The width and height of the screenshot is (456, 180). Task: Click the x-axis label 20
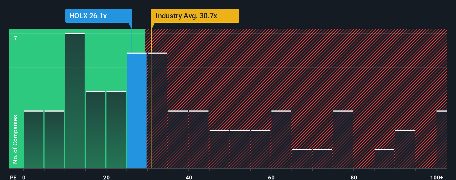pos(106,177)
